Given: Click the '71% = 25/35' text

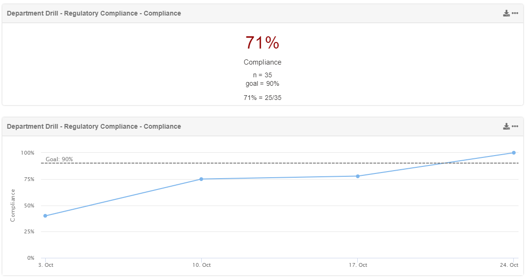Looking at the screenshot, I should point(263,98).
